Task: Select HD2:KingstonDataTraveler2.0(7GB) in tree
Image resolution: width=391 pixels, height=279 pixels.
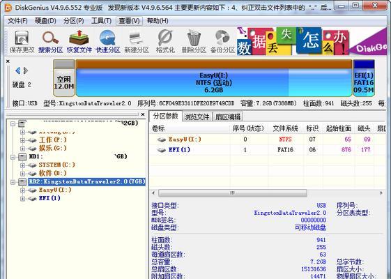Action: tap(87, 181)
